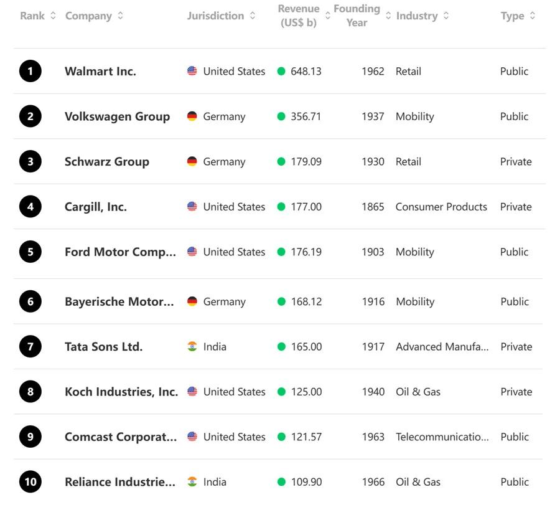560x520 pixels.
Task: Sort by Revenue (US$ b) header arrows
Action: pos(328,16)
